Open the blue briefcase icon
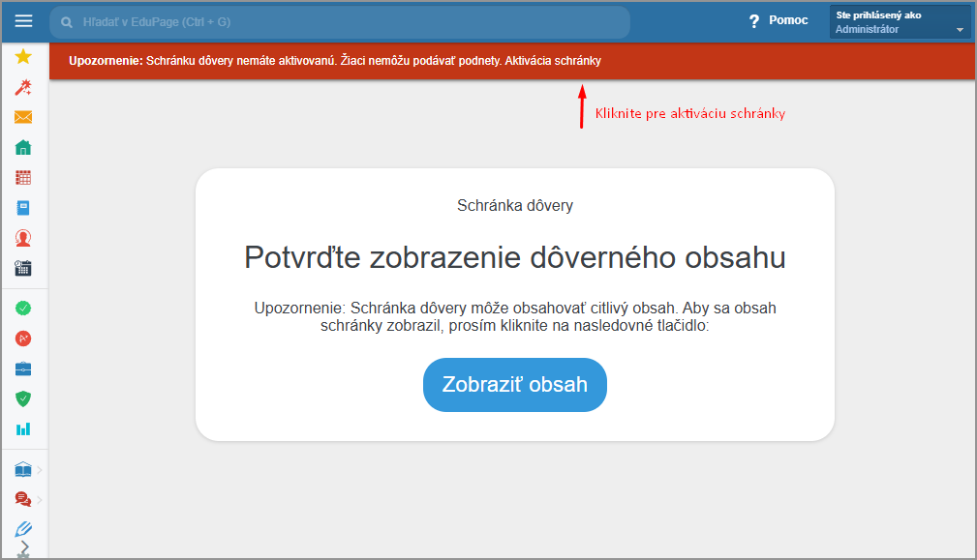 click(x=23, y=368)
